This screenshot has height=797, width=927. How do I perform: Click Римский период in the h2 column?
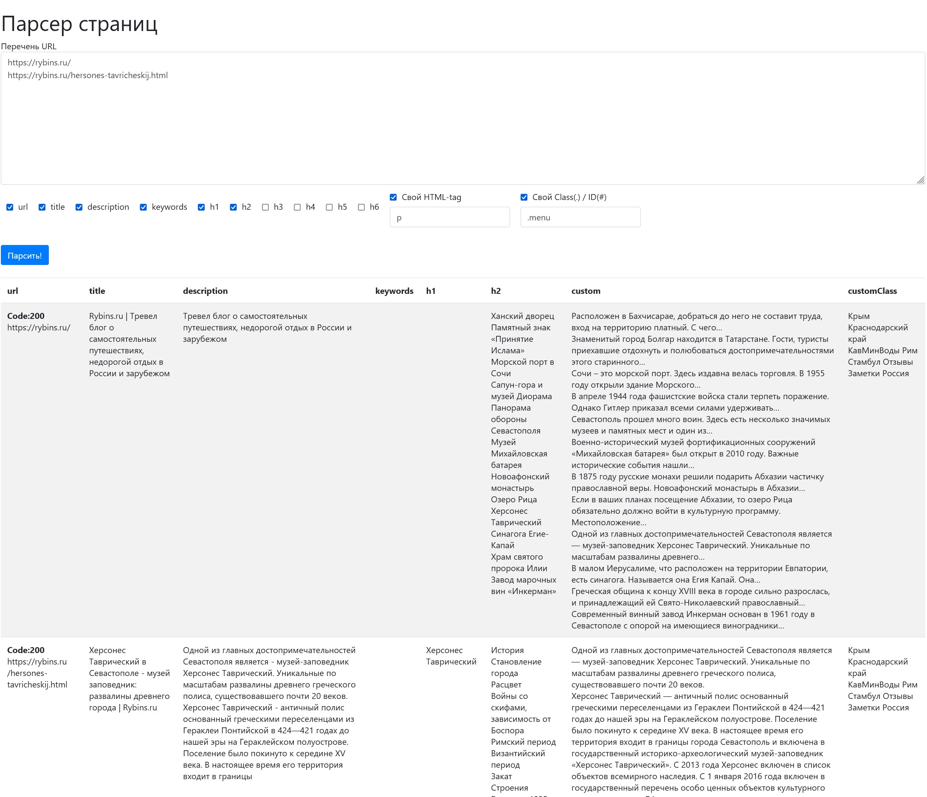pos(523,741)
